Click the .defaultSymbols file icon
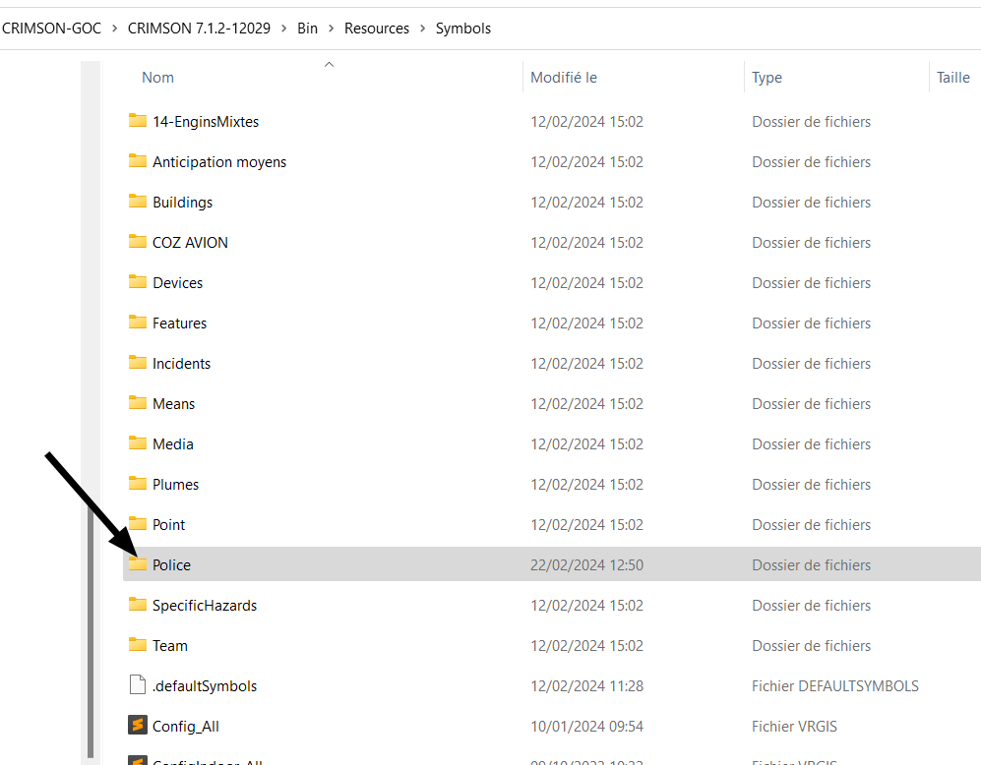Viewport: 981px width, 765px height. click(x=138, y=685)
